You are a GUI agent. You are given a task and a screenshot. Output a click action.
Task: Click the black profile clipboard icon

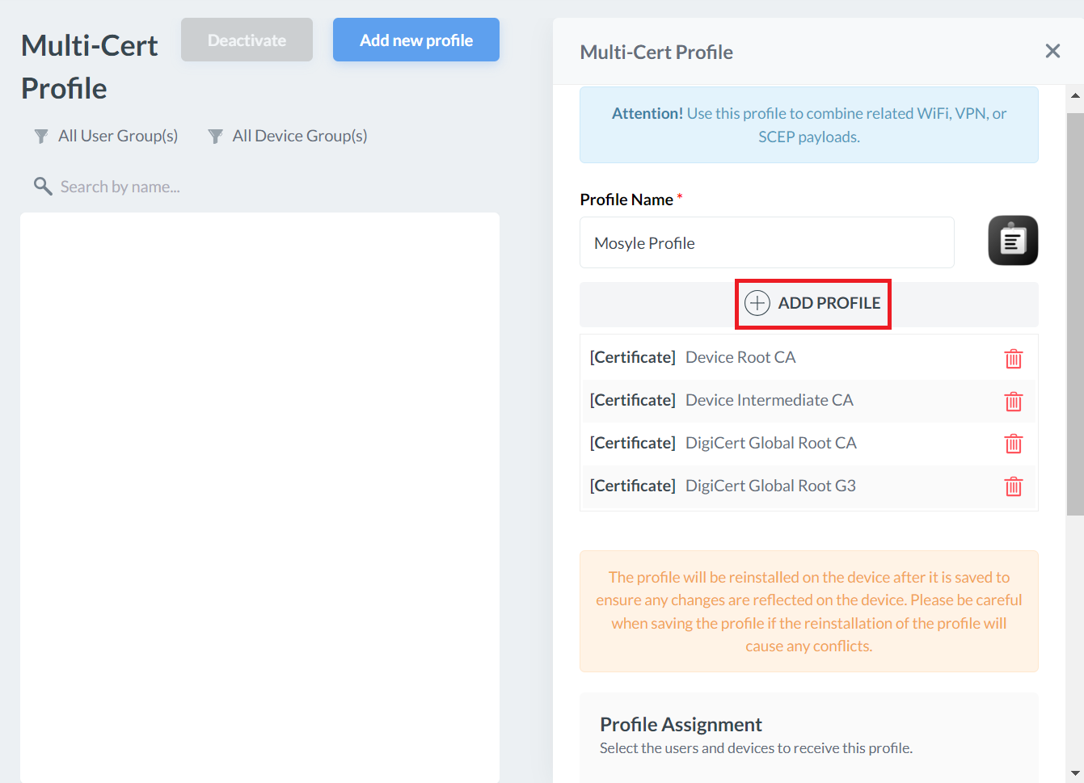click(1013, 241)
